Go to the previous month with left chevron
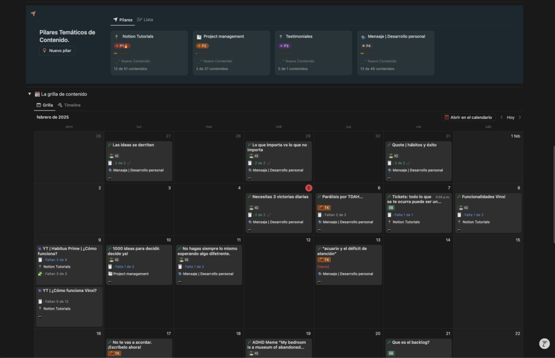Viewport: 555px width, 358px height. 501,117
